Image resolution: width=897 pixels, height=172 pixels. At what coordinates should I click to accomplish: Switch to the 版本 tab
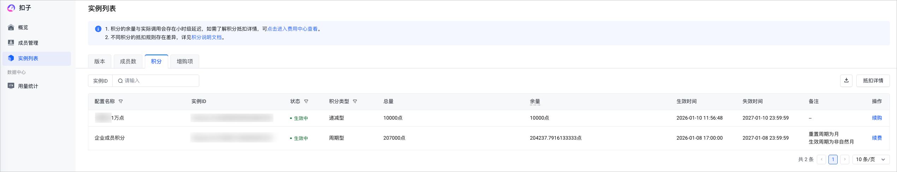pyautogui.click(x=100, y=62)
